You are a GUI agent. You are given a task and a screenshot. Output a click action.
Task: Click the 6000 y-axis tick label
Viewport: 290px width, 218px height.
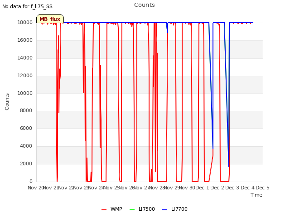26,128
